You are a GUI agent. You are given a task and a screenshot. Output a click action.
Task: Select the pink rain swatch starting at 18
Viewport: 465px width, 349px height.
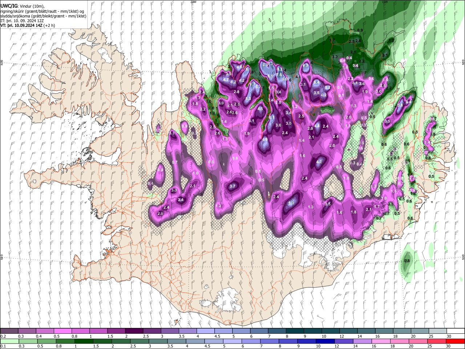pos(400,341)
